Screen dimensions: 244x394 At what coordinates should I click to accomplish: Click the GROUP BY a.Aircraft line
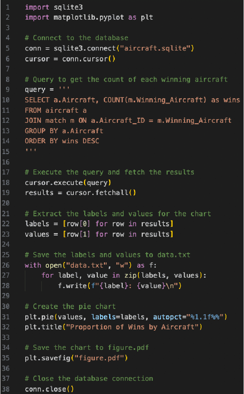tap(64, 131)
